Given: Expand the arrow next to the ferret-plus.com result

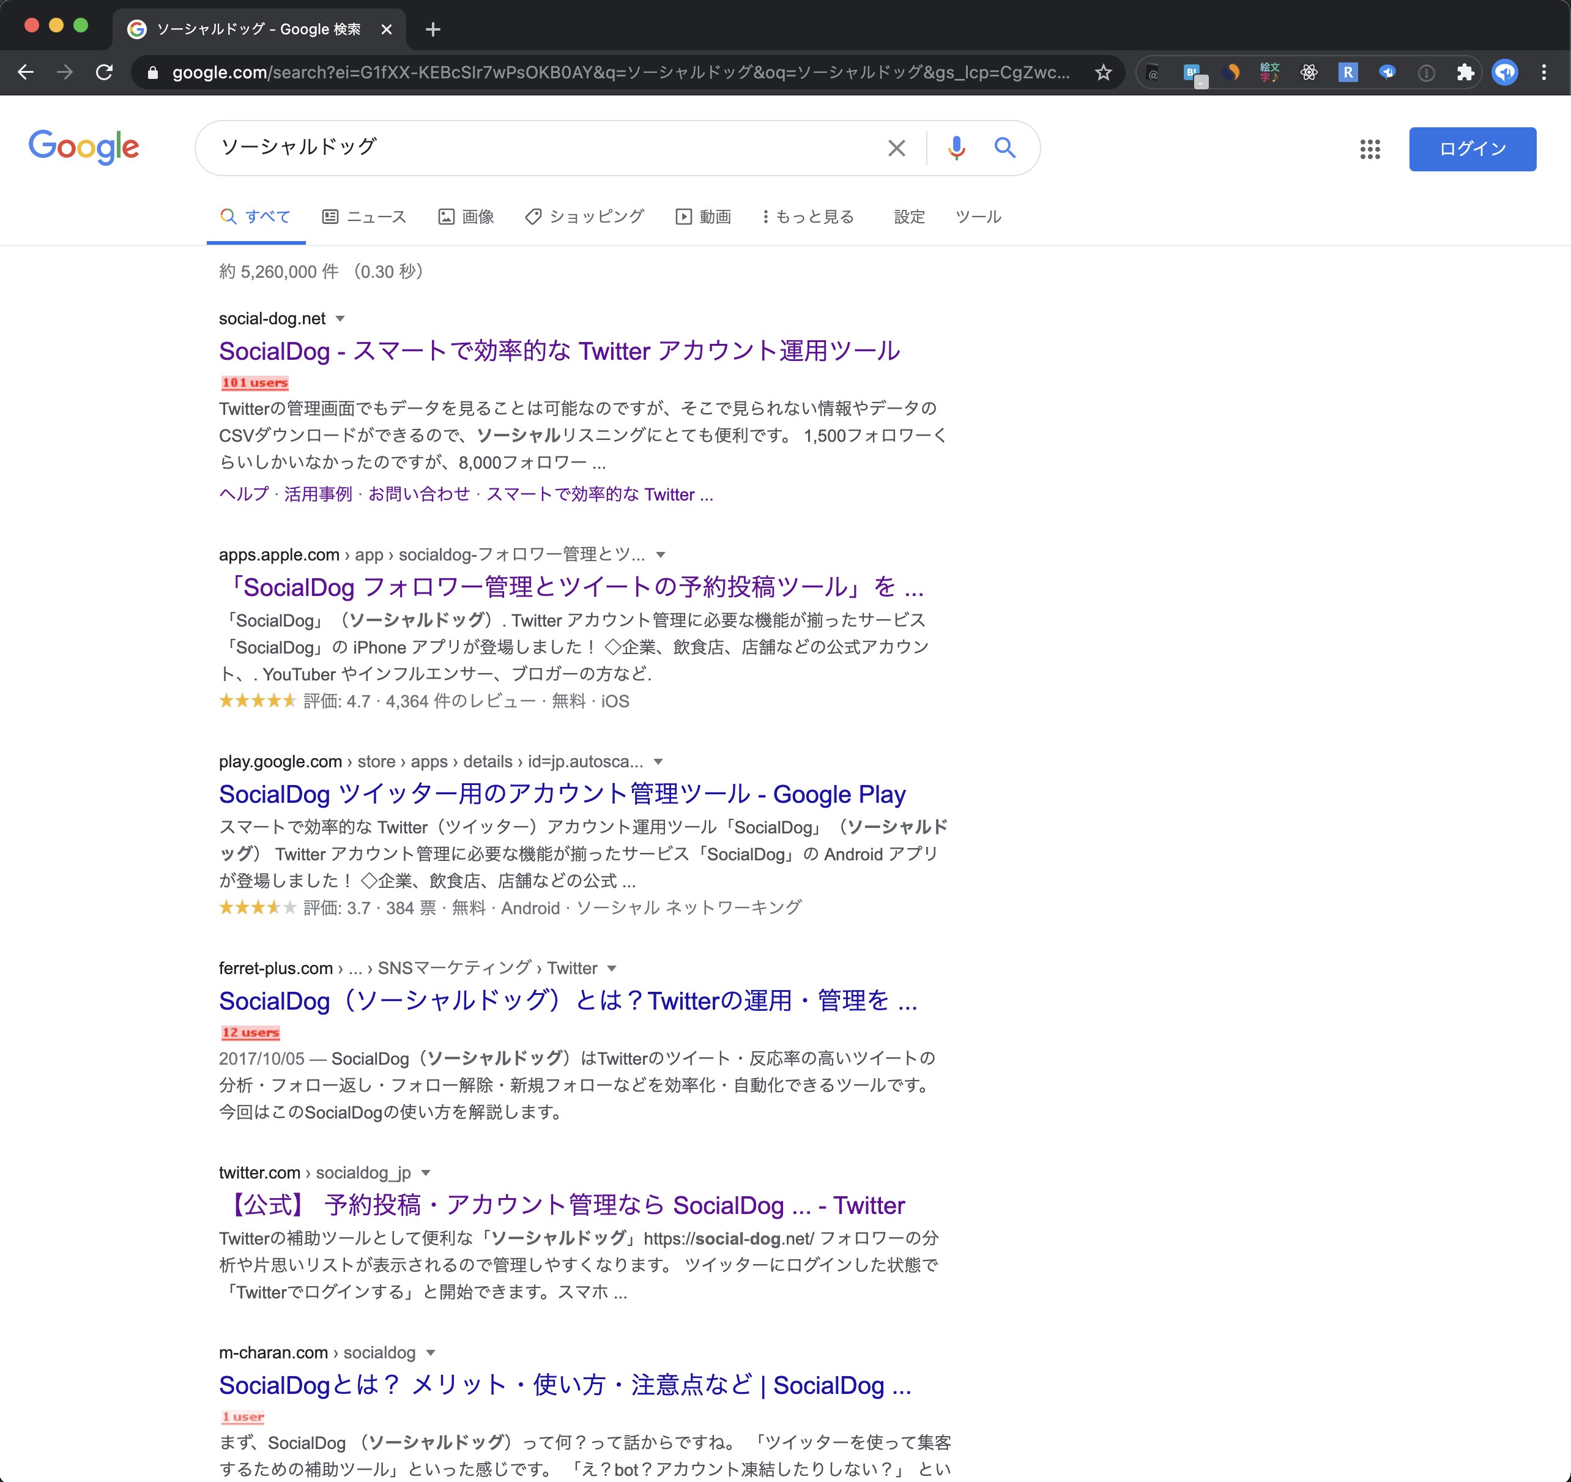Looking at the screenshot, I should tap(611, 968).
